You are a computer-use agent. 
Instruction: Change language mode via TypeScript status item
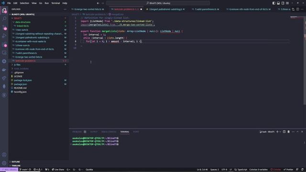[x=242, y=170]
